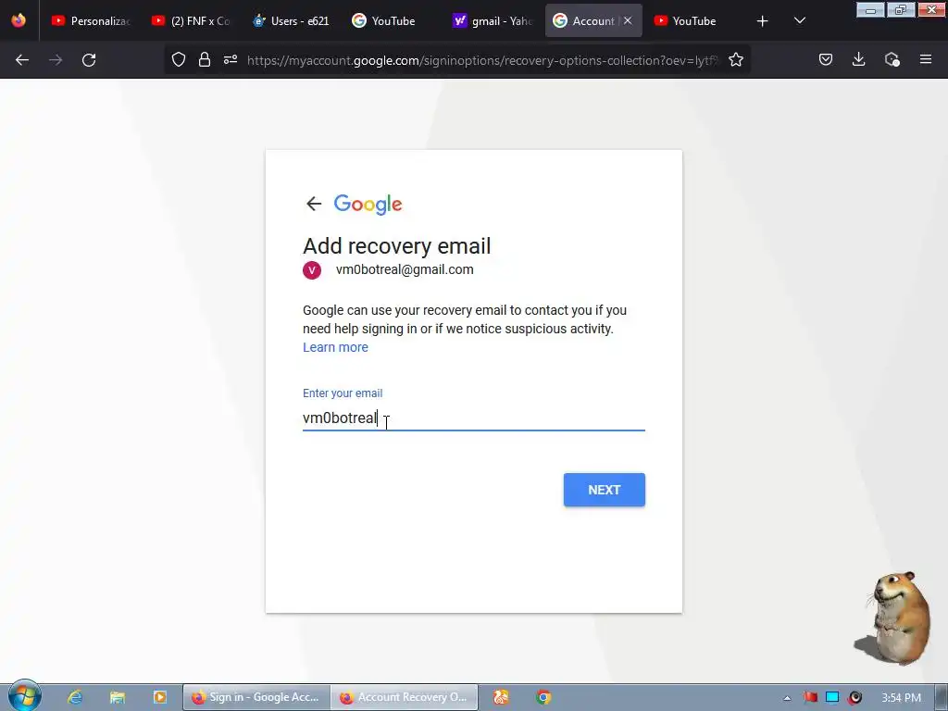Switch to the gmail - Yahoo tab

click(493, 20)
